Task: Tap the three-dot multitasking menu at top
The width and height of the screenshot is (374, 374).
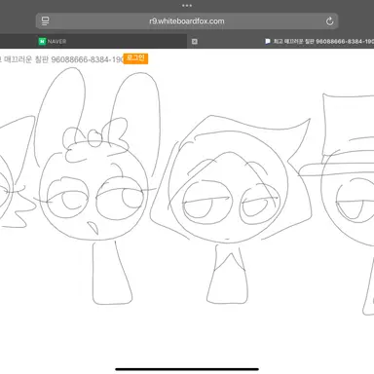Action: tap(187, 5)
